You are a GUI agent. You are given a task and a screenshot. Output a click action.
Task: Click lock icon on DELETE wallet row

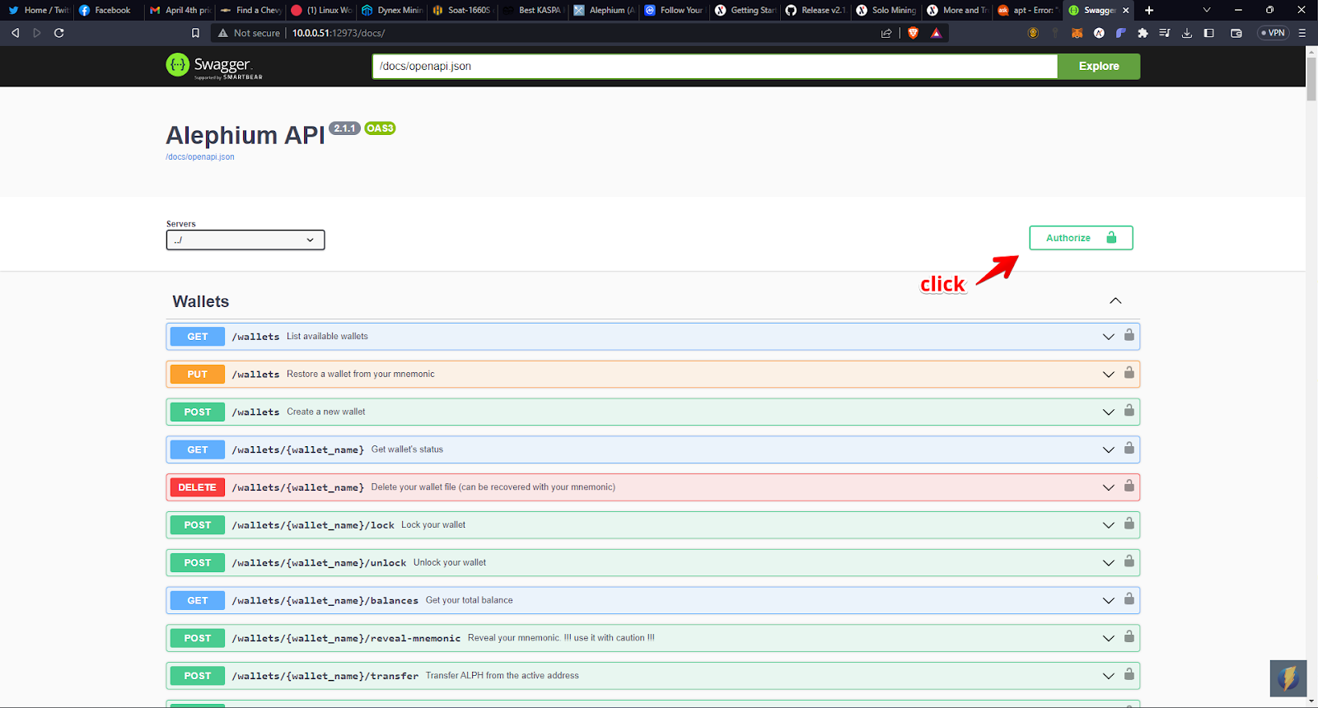(1129, 486)
